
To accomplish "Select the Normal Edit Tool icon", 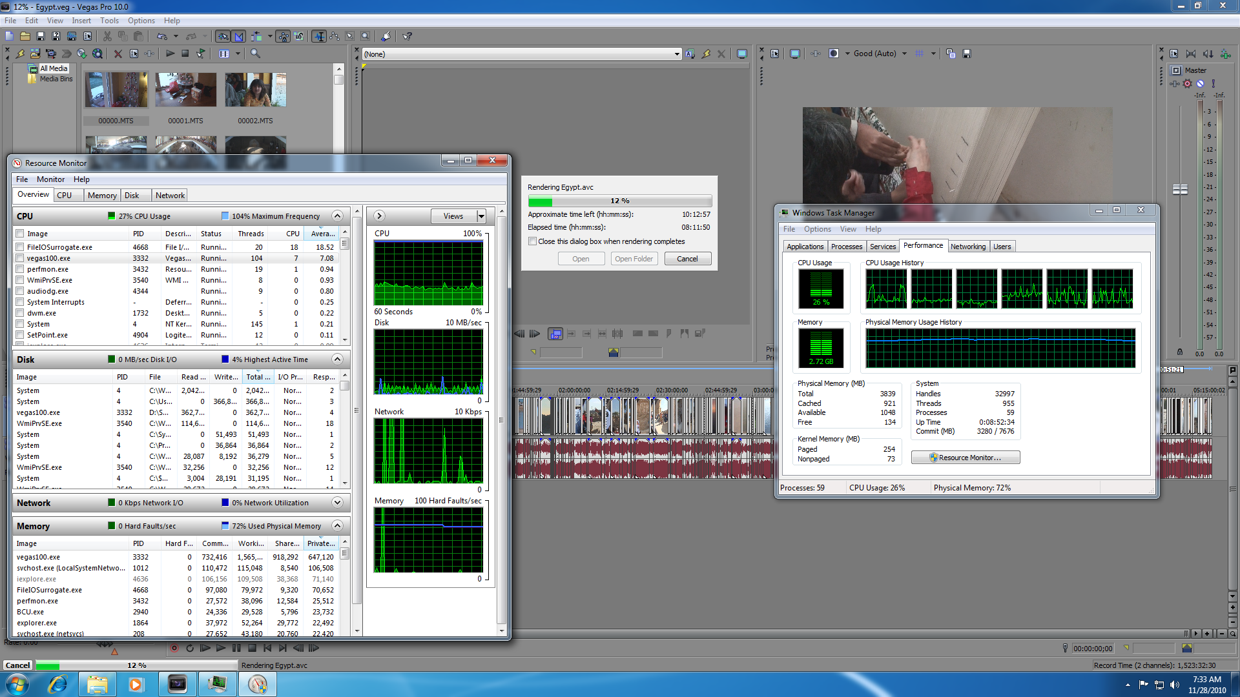I will (x=319, y=36).
